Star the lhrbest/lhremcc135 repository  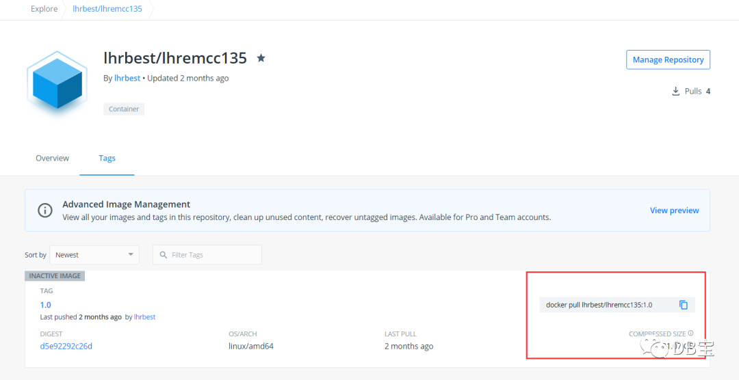pyautogui.click(x=261, y=58)
